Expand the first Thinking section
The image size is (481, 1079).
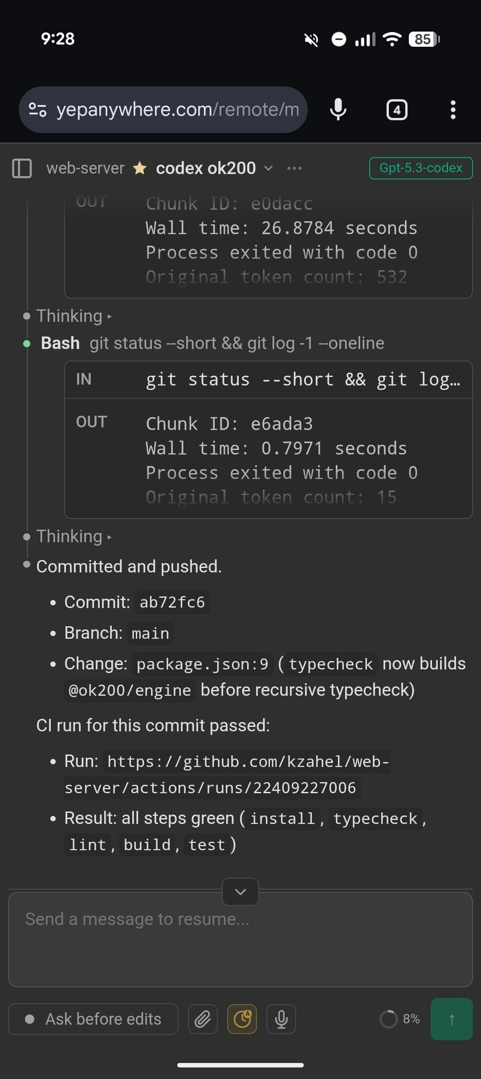coord(74,316)
